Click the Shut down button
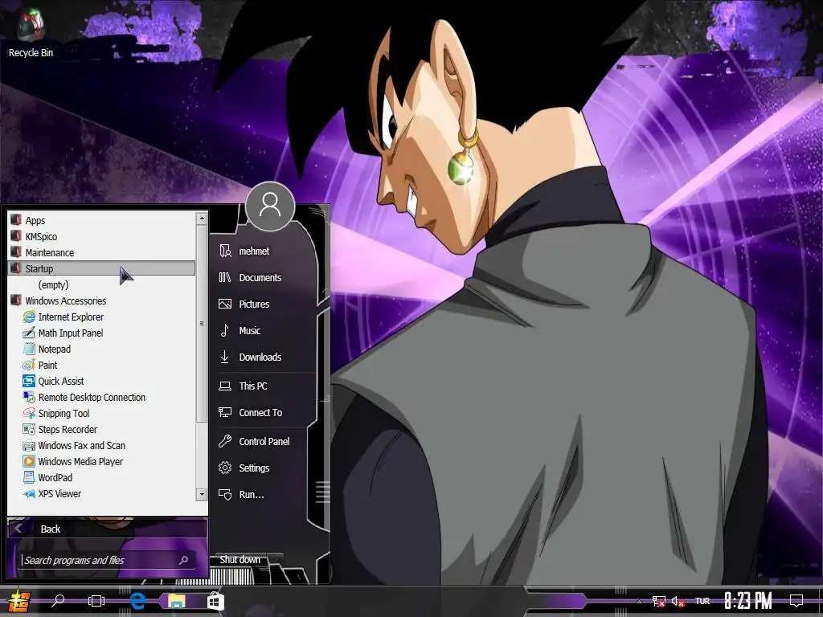 click(x=240, y=560)
